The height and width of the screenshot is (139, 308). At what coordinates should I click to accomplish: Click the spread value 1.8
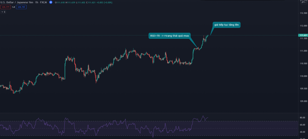click(13, 7)
